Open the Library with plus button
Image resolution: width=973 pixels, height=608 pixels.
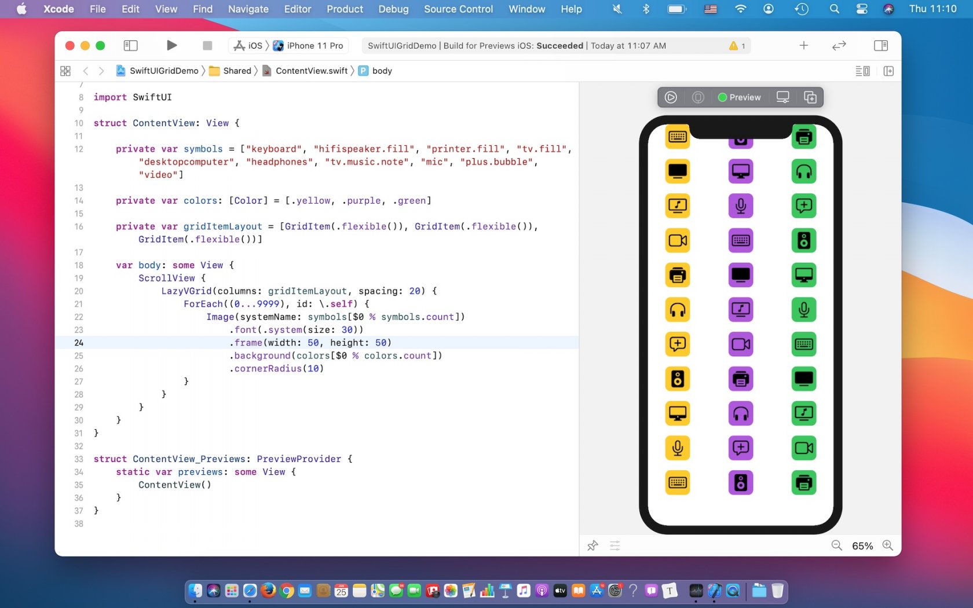803,46
